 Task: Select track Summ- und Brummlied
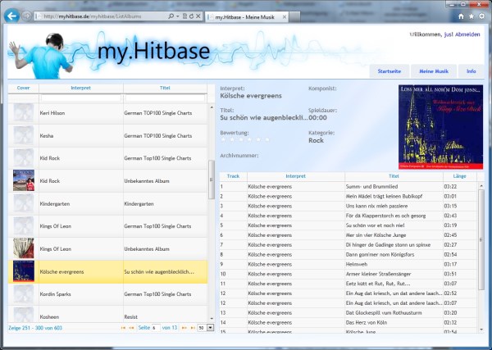coord(348,187)
